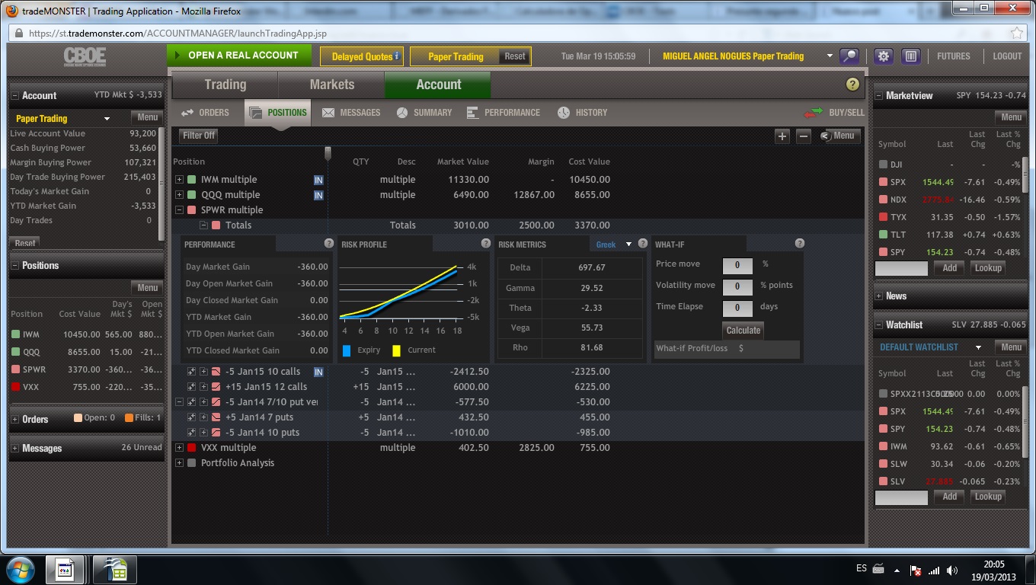The width and height of the screenshot is (1036, 585).
Task: Click the Calculate button in What-If
Action: [x=743, y=331]
